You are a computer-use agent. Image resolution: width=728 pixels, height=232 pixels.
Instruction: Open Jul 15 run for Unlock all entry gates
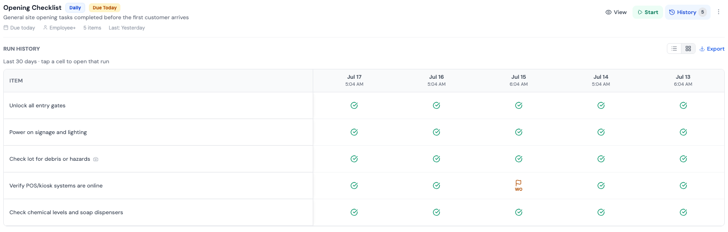click(x=519, y=105)
